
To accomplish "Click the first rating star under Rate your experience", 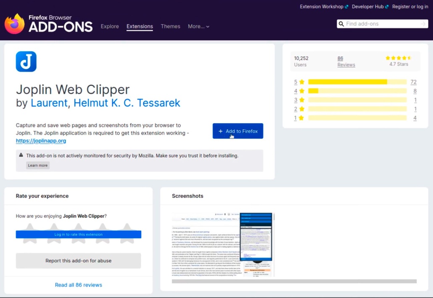I will [29, 233].
